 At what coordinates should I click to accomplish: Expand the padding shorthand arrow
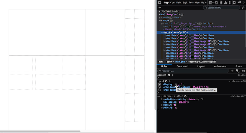coord(162,108)
